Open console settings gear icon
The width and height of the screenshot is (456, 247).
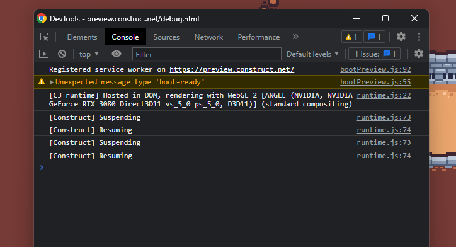(419, 54)
